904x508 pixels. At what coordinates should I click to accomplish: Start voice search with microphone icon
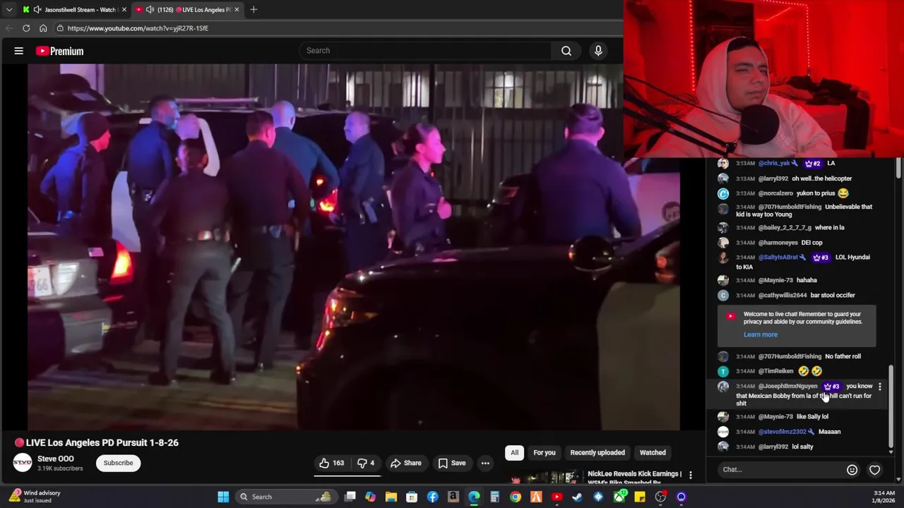(x=598, y=51)
